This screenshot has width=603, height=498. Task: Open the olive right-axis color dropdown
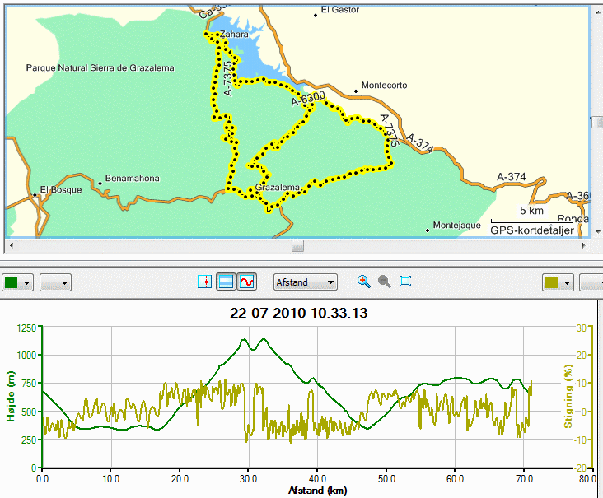pyautogui.click(x=558, y=282)
